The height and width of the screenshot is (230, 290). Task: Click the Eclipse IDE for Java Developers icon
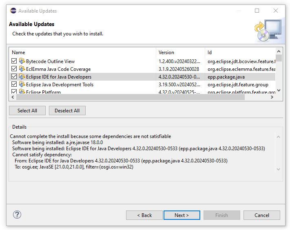pyautogui.click(x=22, y=77)
